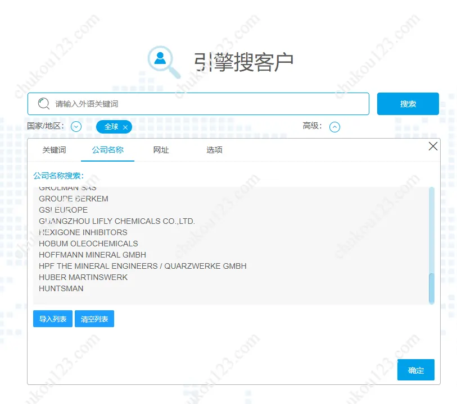Screen dimensions: 457x404
Task: Click the company list vertical scrollbar
Action: pos(432,288)
